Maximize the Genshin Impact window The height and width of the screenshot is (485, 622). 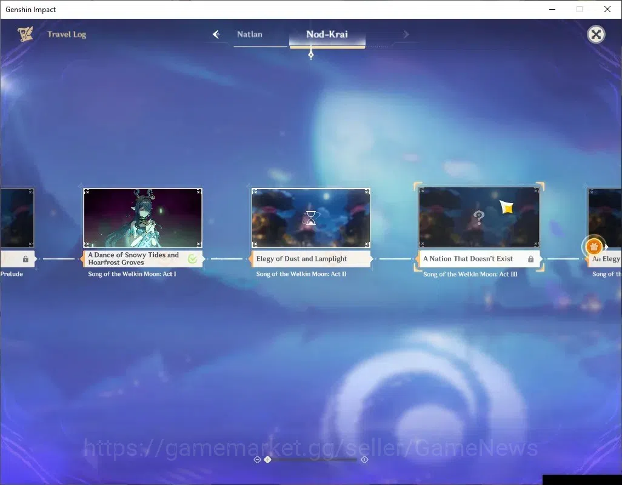[580, 9]
